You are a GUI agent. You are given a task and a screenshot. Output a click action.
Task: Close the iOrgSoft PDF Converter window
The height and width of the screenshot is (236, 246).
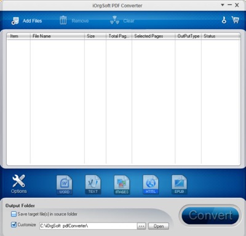237,5
